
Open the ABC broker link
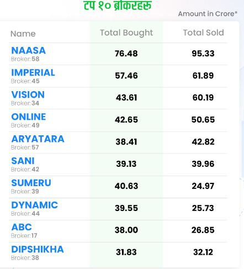coord(22,227)
